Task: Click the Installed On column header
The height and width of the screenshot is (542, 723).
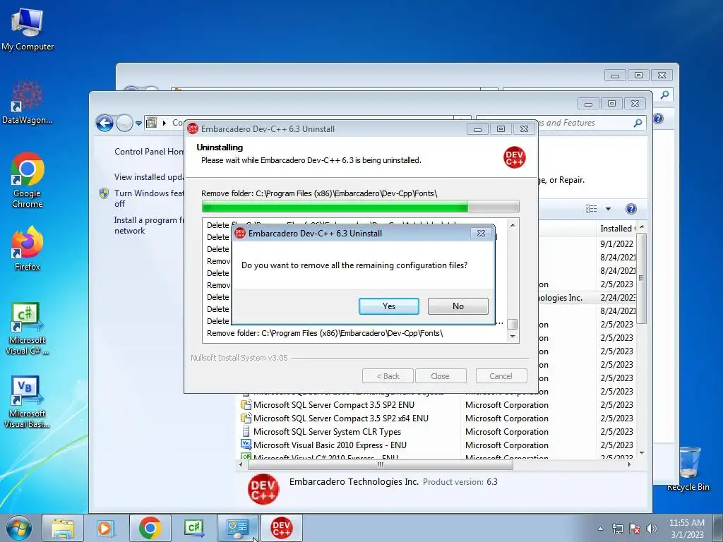Action: coord(617,229)
